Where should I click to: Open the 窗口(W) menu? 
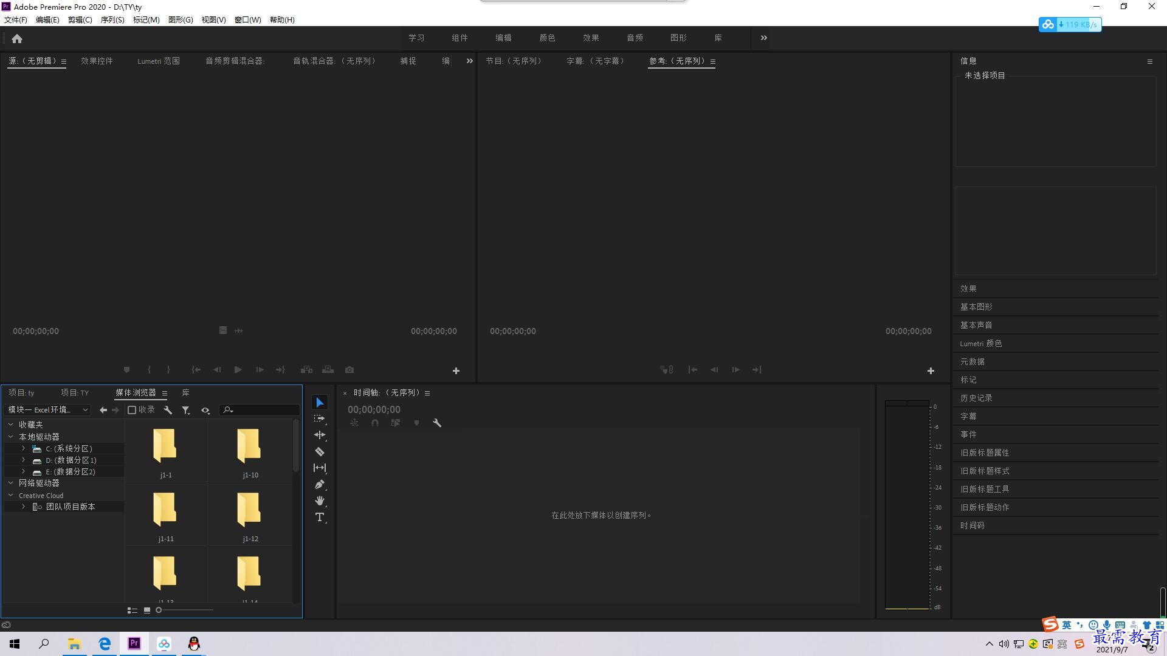click(248, 20)
